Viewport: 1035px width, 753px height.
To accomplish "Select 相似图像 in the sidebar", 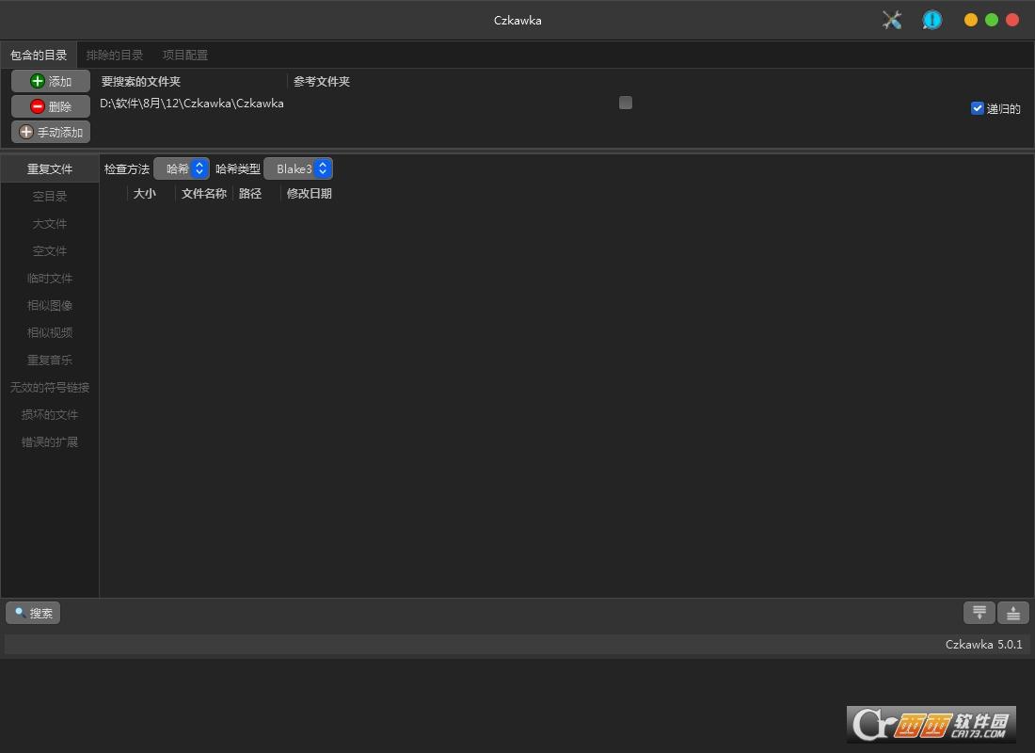I will click(x=50, y=305).
